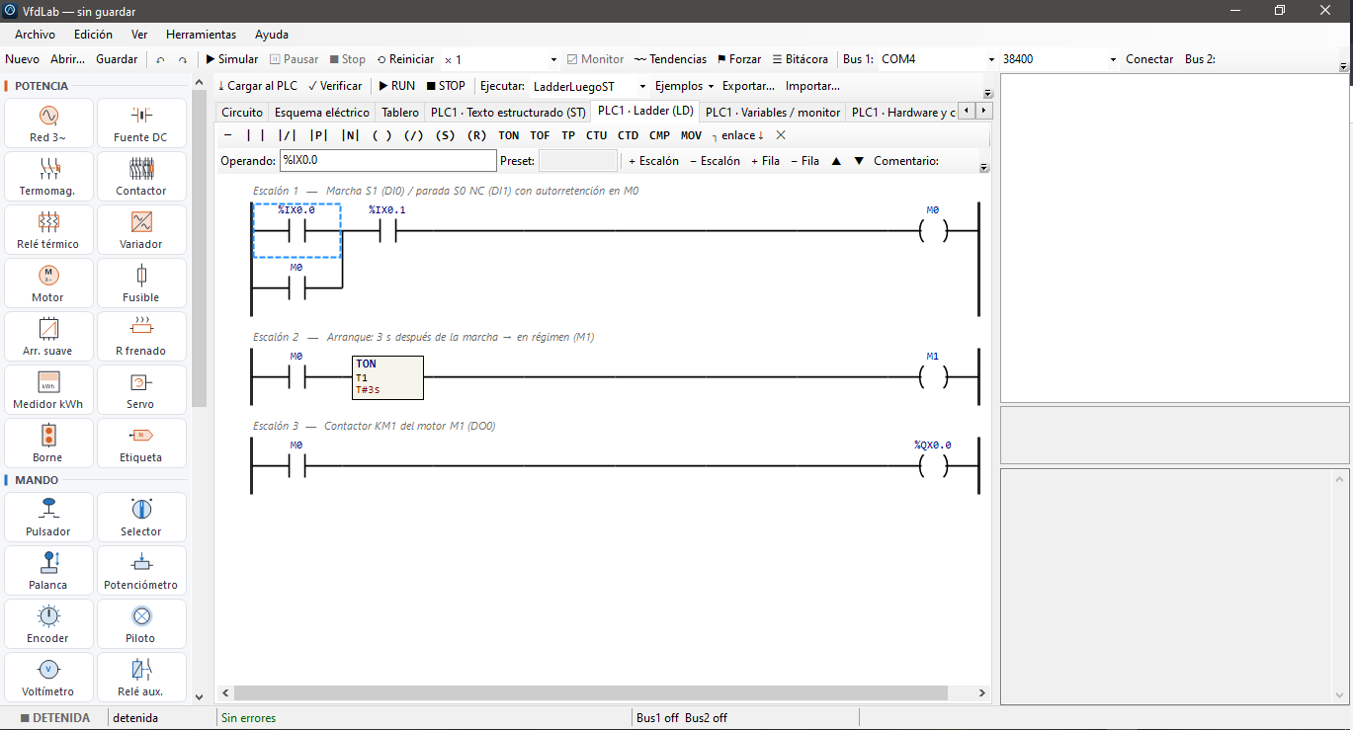Click the Operando input field
The image size is (1353, 730).
pos(388,160)
